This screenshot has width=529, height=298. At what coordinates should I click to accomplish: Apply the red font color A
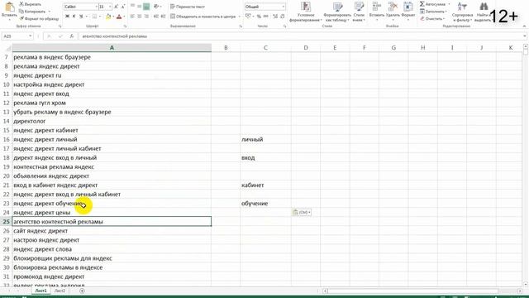[119, 17]
